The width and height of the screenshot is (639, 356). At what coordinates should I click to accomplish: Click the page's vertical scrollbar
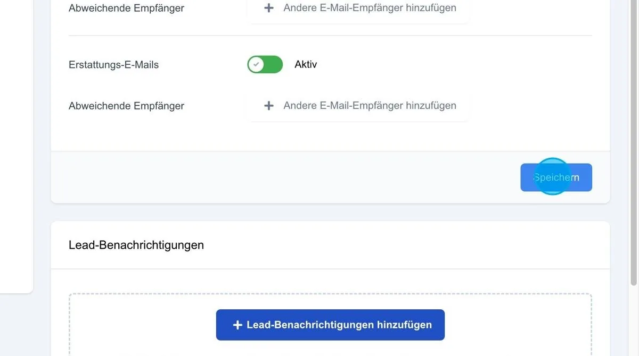[x=633, y=143]
